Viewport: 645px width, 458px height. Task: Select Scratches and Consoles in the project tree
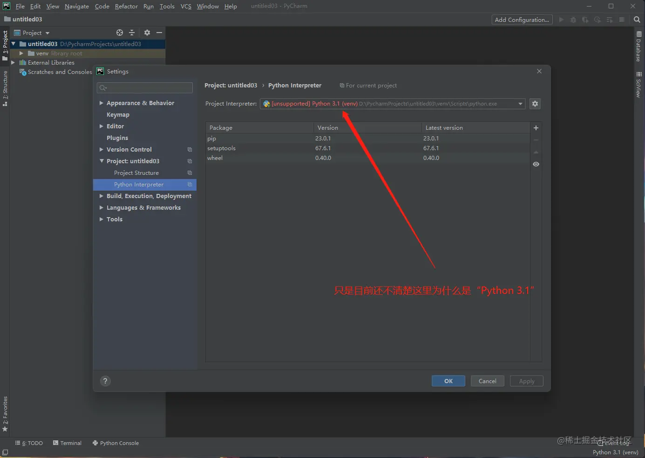tap(56, 72)
